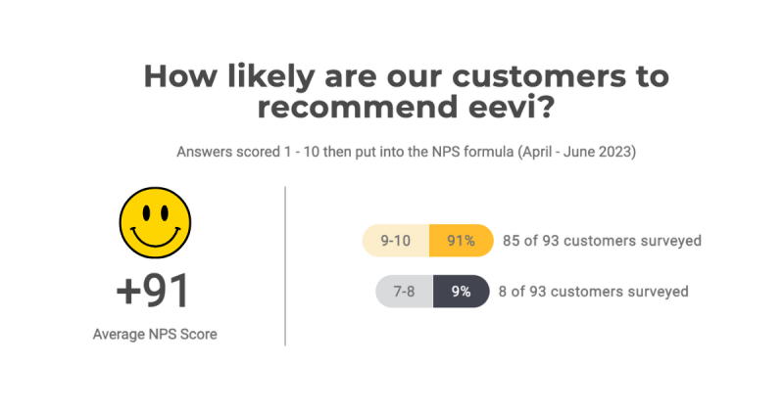The height and width of the screenshot is (411, 784).
Task: Click the smiley face's left eye
Action: (146, 212)
